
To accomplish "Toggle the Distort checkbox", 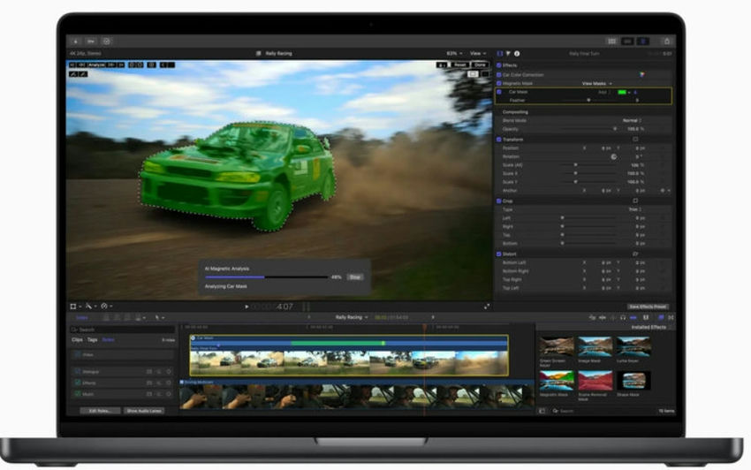I will point(499,254).
